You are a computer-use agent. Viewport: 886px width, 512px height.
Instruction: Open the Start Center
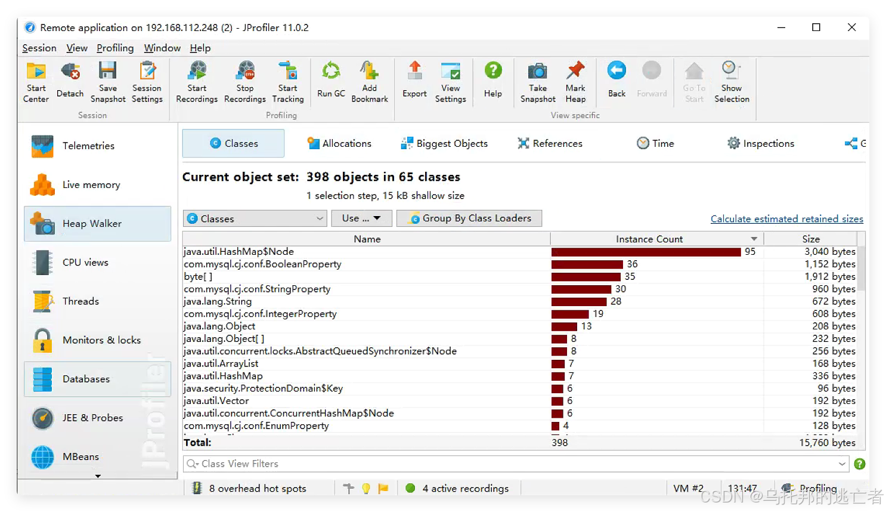[x=36, y=82]
